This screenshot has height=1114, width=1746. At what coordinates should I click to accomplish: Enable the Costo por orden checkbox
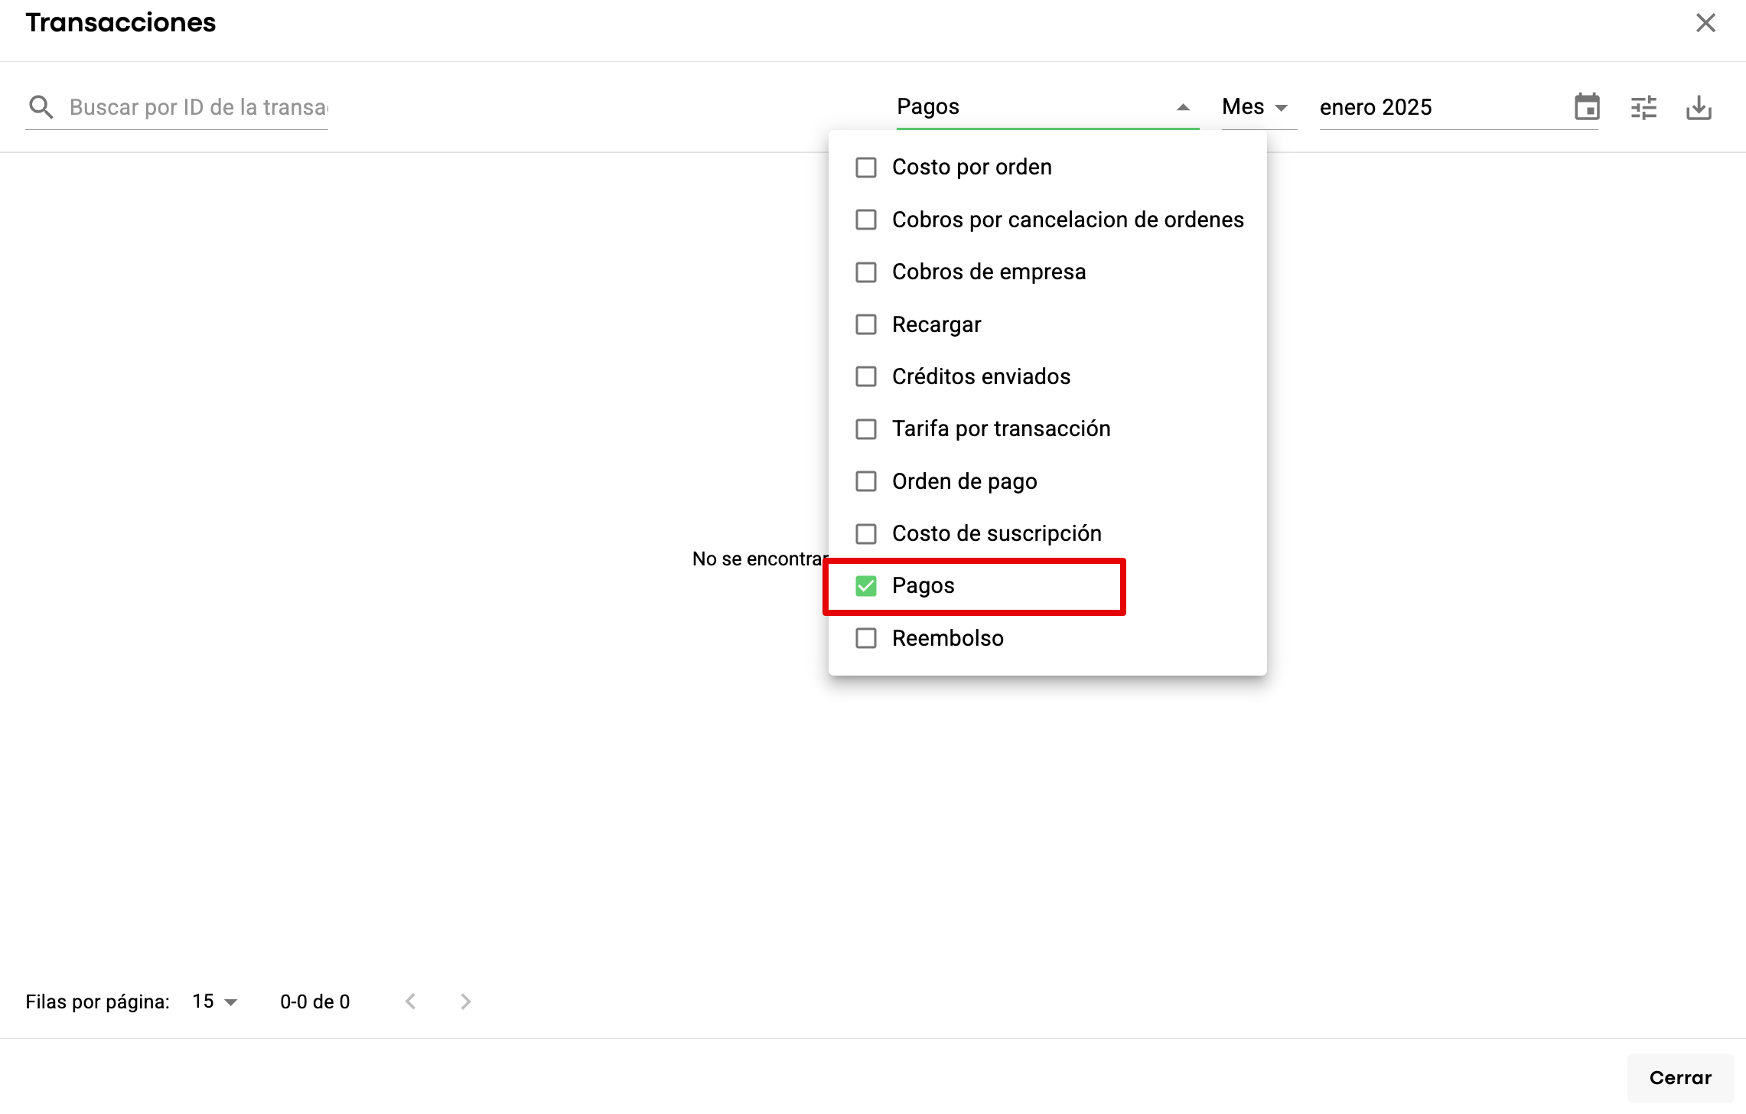(x=866, y=168)
